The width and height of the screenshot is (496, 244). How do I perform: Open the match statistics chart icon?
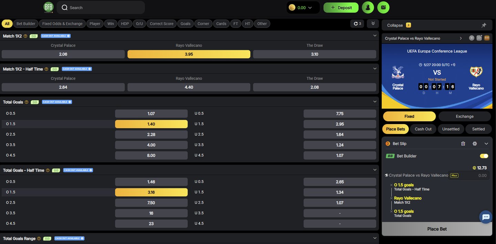point(479,38)
